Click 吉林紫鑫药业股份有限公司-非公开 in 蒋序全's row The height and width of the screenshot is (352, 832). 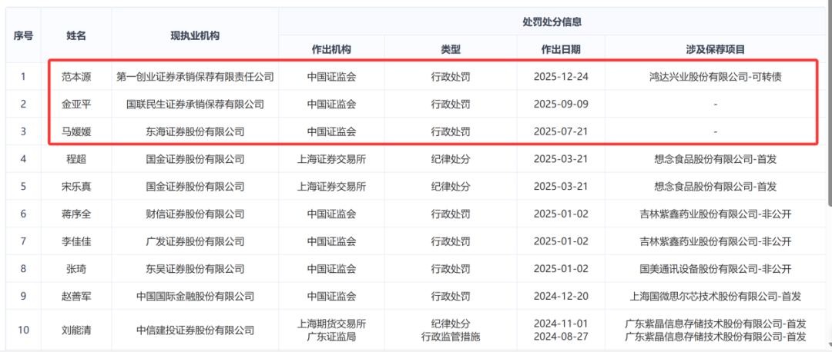pyautogui.click(x=715, y=214)
